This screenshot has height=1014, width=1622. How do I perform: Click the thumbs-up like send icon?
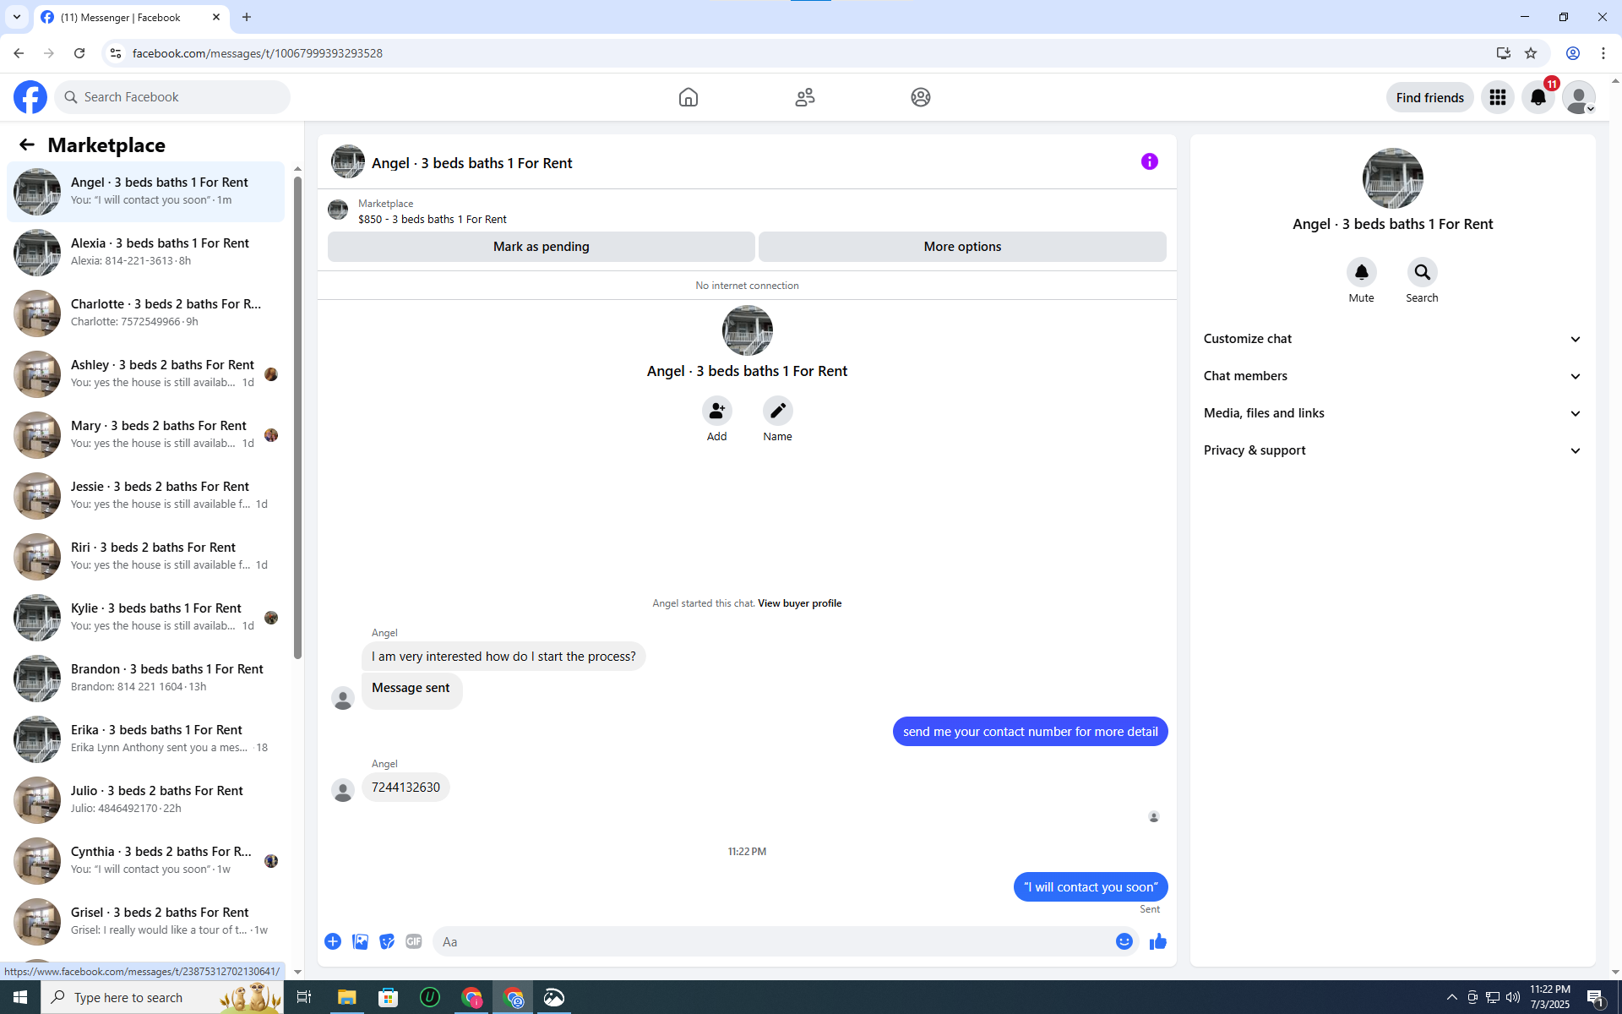coord(1157,941)
